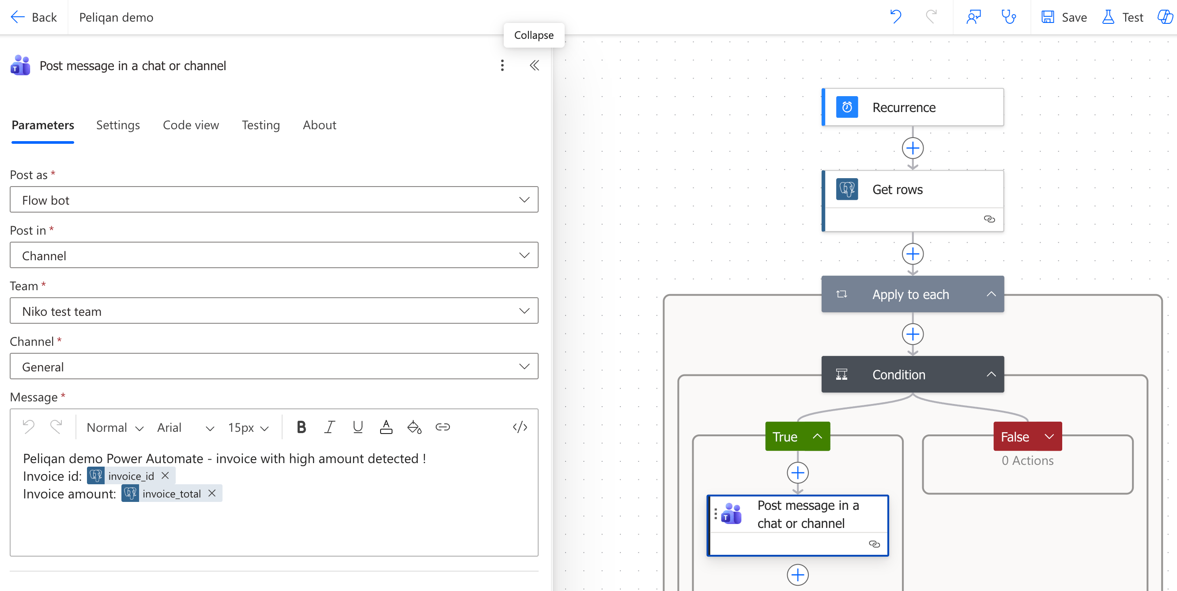Click the undo arrow in top toolbar

pos(895,17)
